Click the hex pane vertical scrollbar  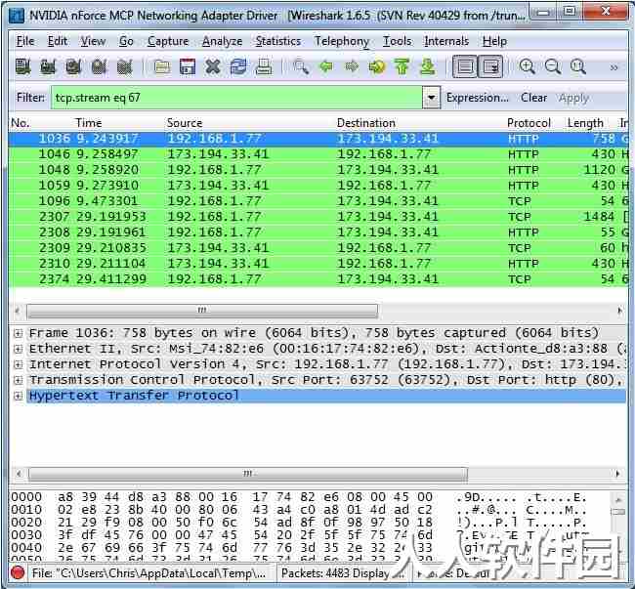click(618, 526)
